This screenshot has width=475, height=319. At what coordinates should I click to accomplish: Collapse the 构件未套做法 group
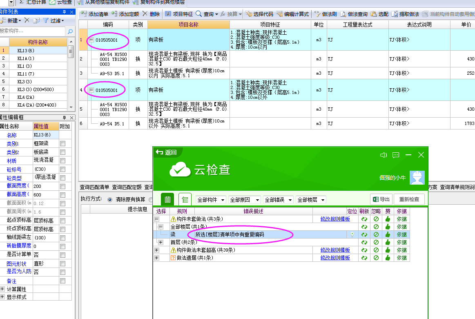point(156,219)
